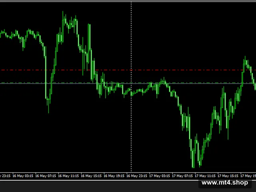
Task: Click the 17 May 07:15 time label
Action: point(182,176)
